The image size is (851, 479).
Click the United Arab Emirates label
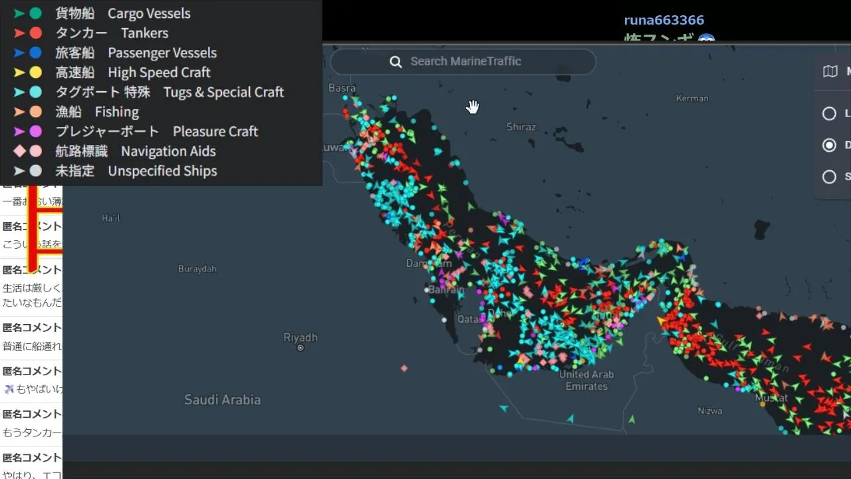coord(586,380)
